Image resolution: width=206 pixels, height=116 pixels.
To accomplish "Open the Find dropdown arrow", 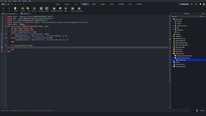I will pos(30,9).
